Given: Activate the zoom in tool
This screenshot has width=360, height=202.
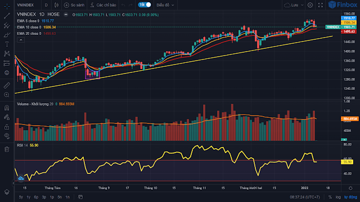Looking at the screenshot, I should [x=7, y=95].
